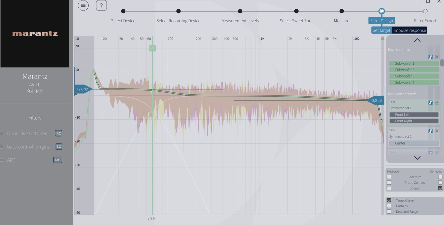Go to the Filter Export step
The image size is (444, 225).
click(425, 11)
